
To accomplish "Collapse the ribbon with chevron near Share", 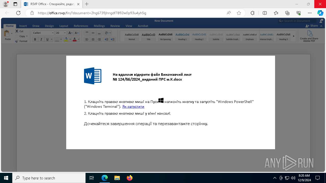I will coord(321,26).
